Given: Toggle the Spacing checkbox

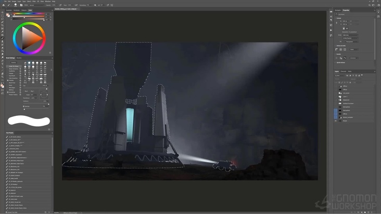Looking at the screenshot, I should 23,106.
